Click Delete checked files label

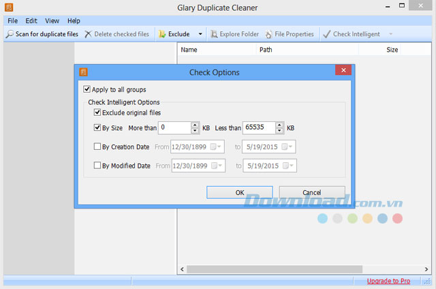122,34
